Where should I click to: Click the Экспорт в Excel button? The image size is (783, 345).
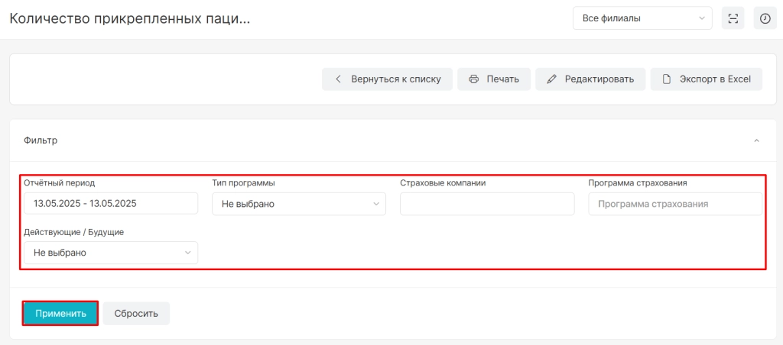tap(706, 79)
